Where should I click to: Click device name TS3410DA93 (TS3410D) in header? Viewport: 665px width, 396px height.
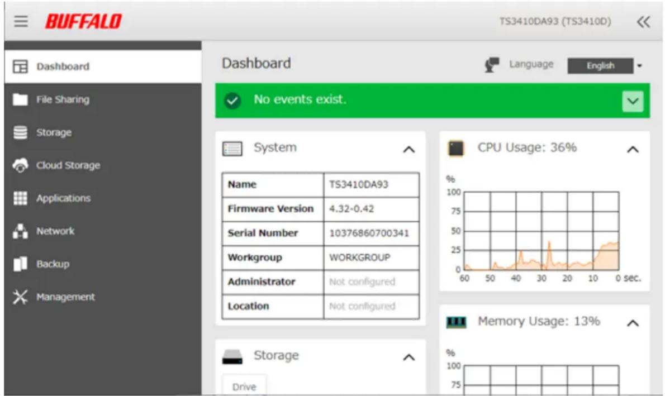(555, 21)
